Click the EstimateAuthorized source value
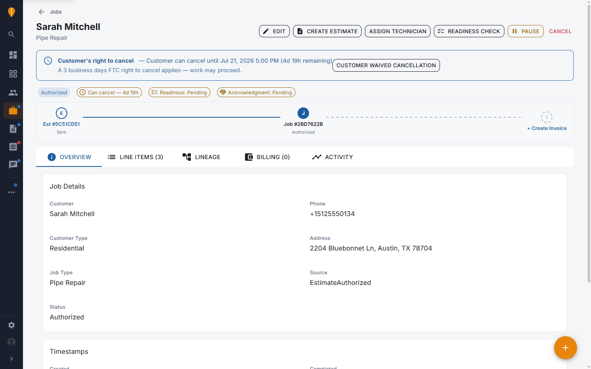The height and width of the screenshot is (369, 591). [x=340, y=282]
